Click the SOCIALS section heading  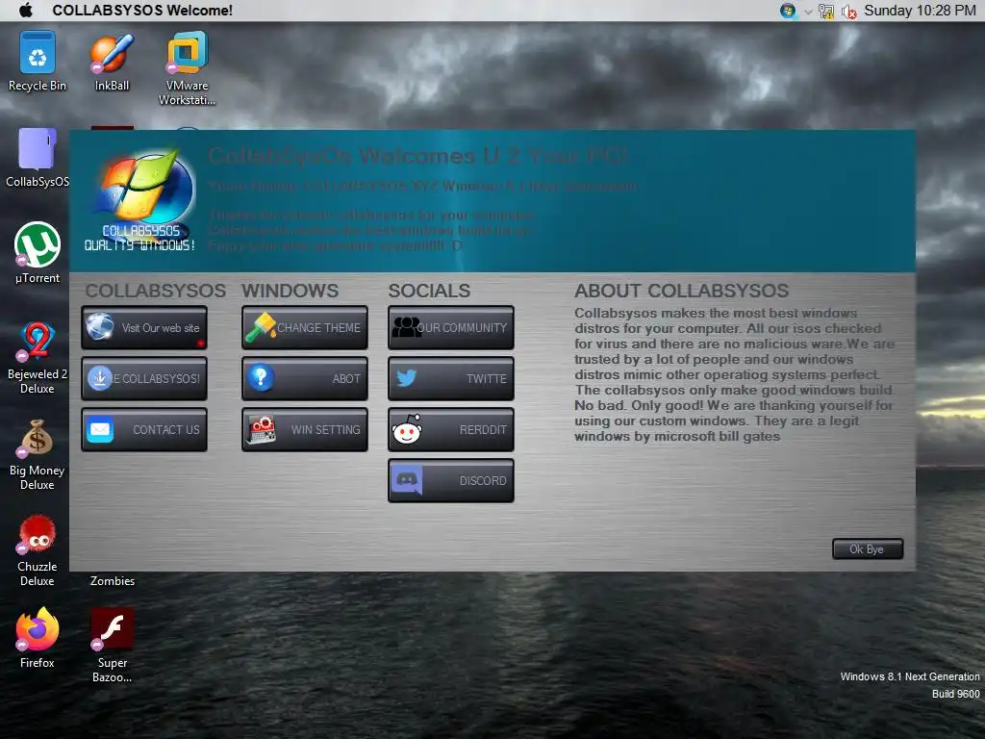coord(429,291)
